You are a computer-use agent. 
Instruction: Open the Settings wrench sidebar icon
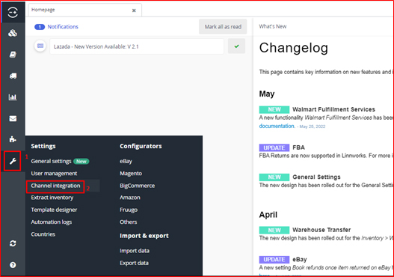coord(13,161)
